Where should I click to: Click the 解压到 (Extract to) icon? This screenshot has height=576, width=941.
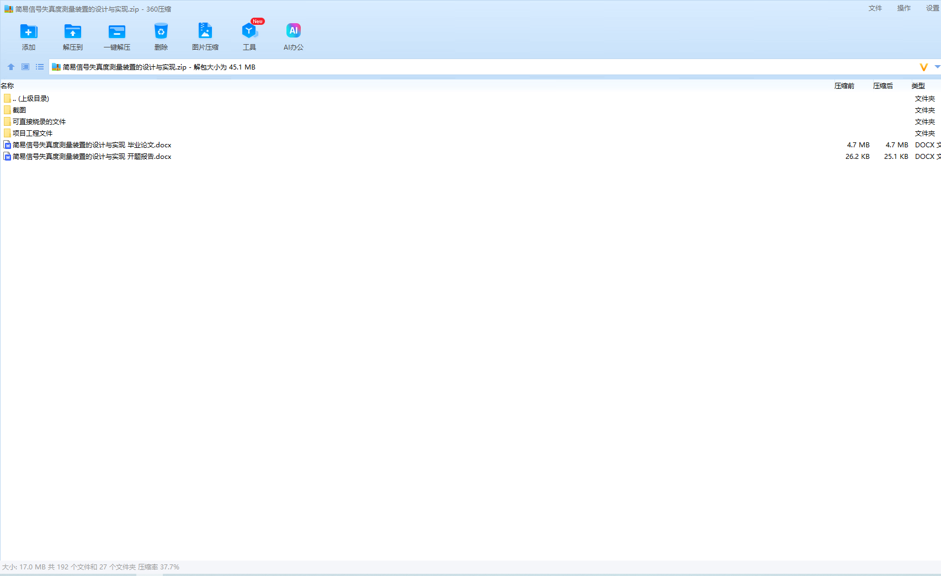[73, 31]
